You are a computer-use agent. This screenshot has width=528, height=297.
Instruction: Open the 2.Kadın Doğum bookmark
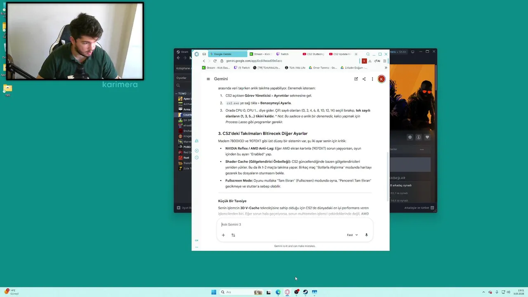354,68
